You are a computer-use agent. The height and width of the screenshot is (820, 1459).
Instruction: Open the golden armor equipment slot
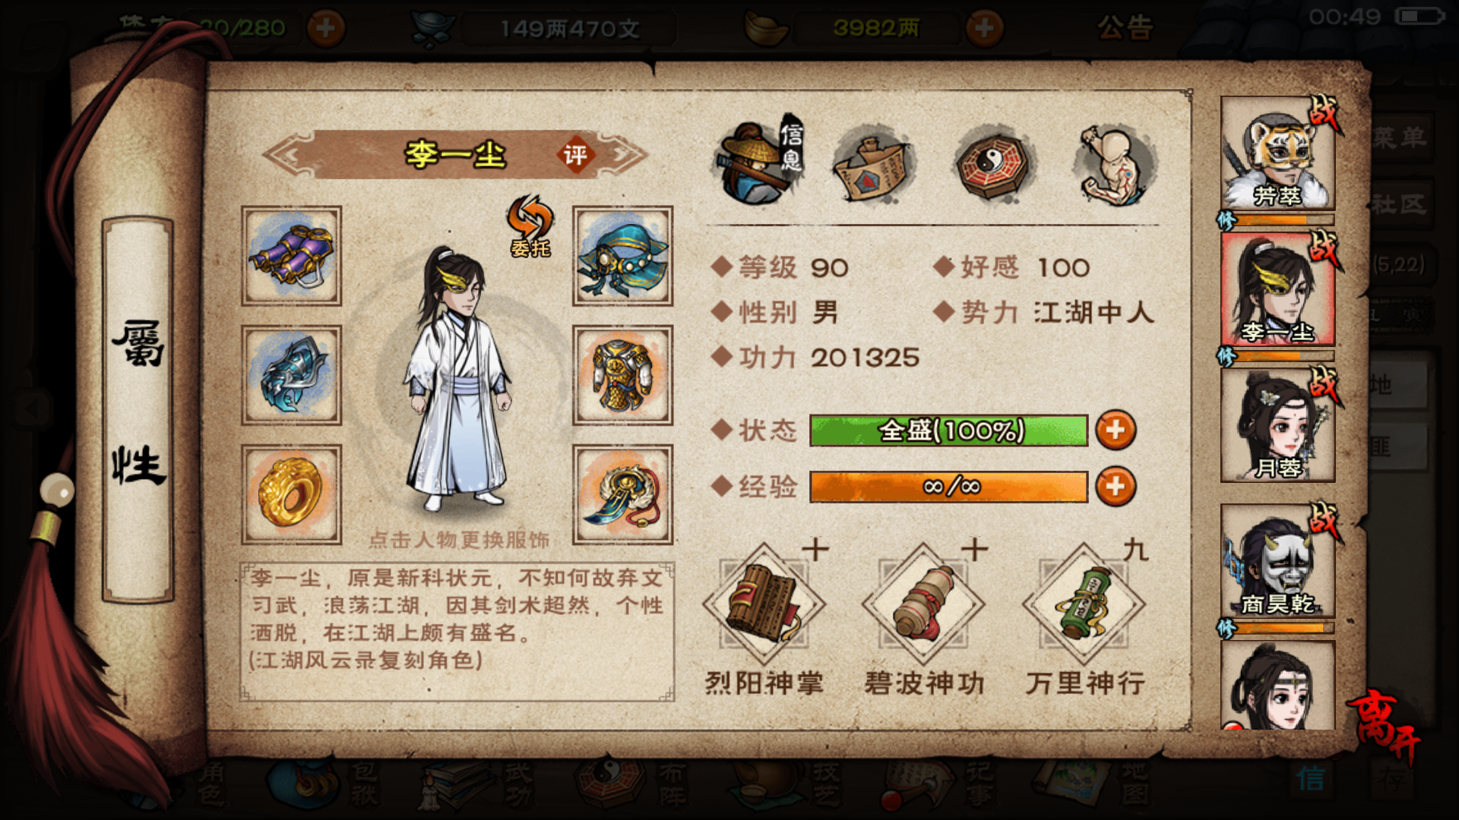[x=622, y=375]
